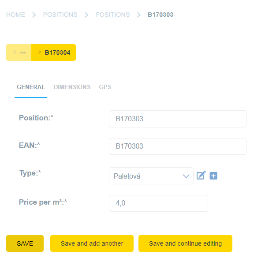265x273 pixels.
Task: Select the General tab
Action: (x=31, y=87)
